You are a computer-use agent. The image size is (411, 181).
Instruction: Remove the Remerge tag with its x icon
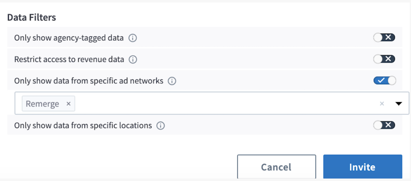pos(68,103)
